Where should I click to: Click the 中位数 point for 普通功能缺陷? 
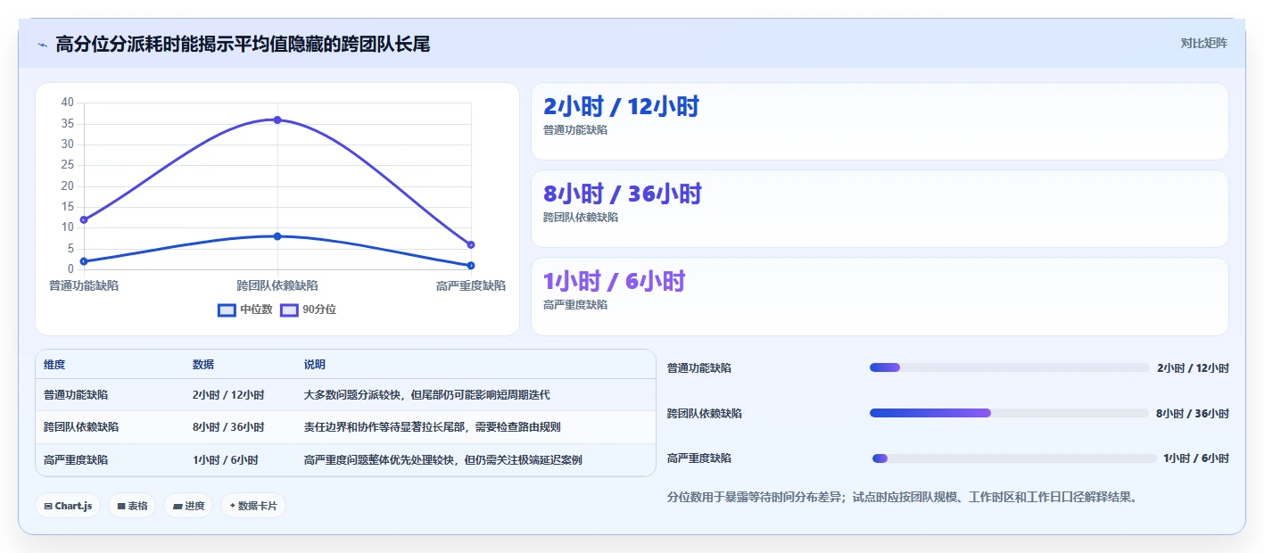pyautogui.click(x=84, y=261)
